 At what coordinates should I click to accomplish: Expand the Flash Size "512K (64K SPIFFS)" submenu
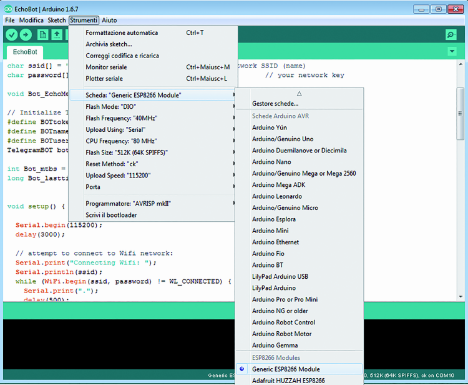(127, 152)
